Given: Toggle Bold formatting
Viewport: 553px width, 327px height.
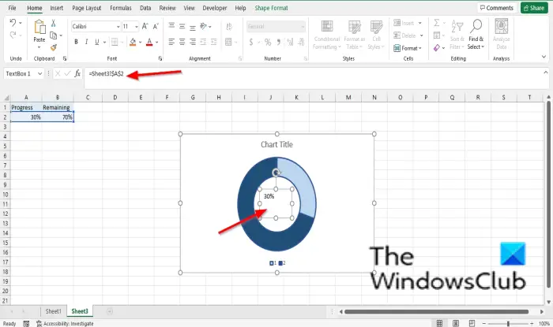Looking at the screenshot, I should pyautogui.click(x=76, y=43).
